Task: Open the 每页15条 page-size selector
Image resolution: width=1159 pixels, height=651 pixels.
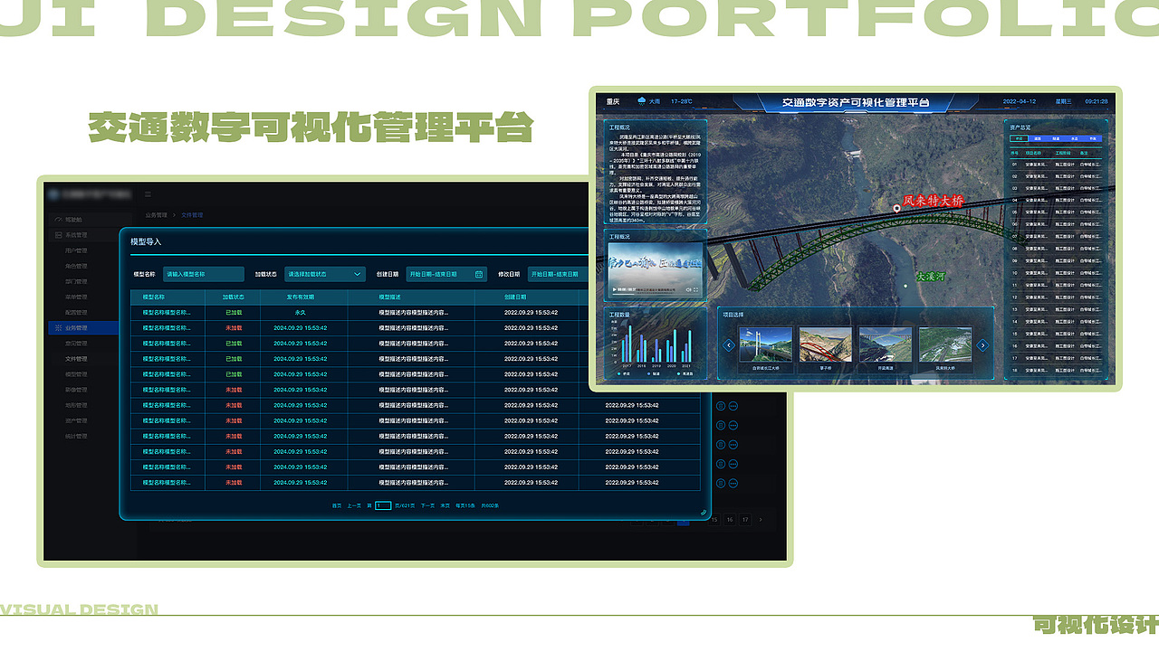Action: (465, 505)
